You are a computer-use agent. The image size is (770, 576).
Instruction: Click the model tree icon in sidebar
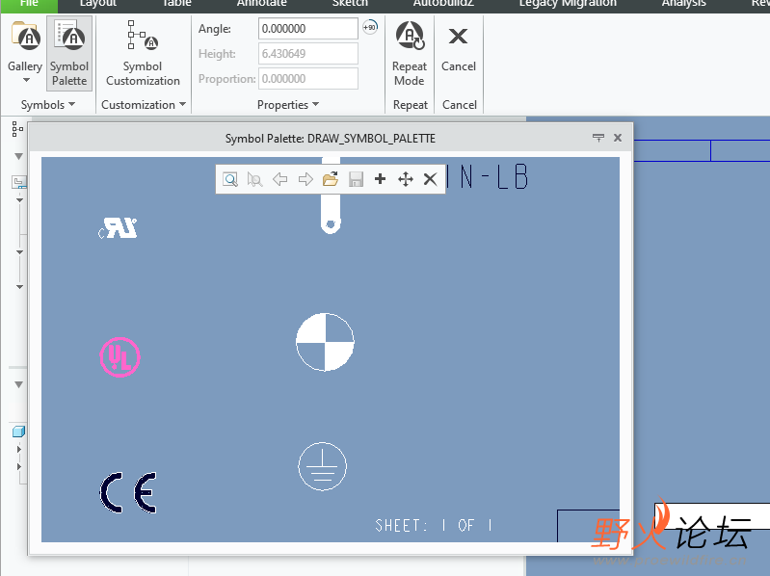(x=17, y=128)
